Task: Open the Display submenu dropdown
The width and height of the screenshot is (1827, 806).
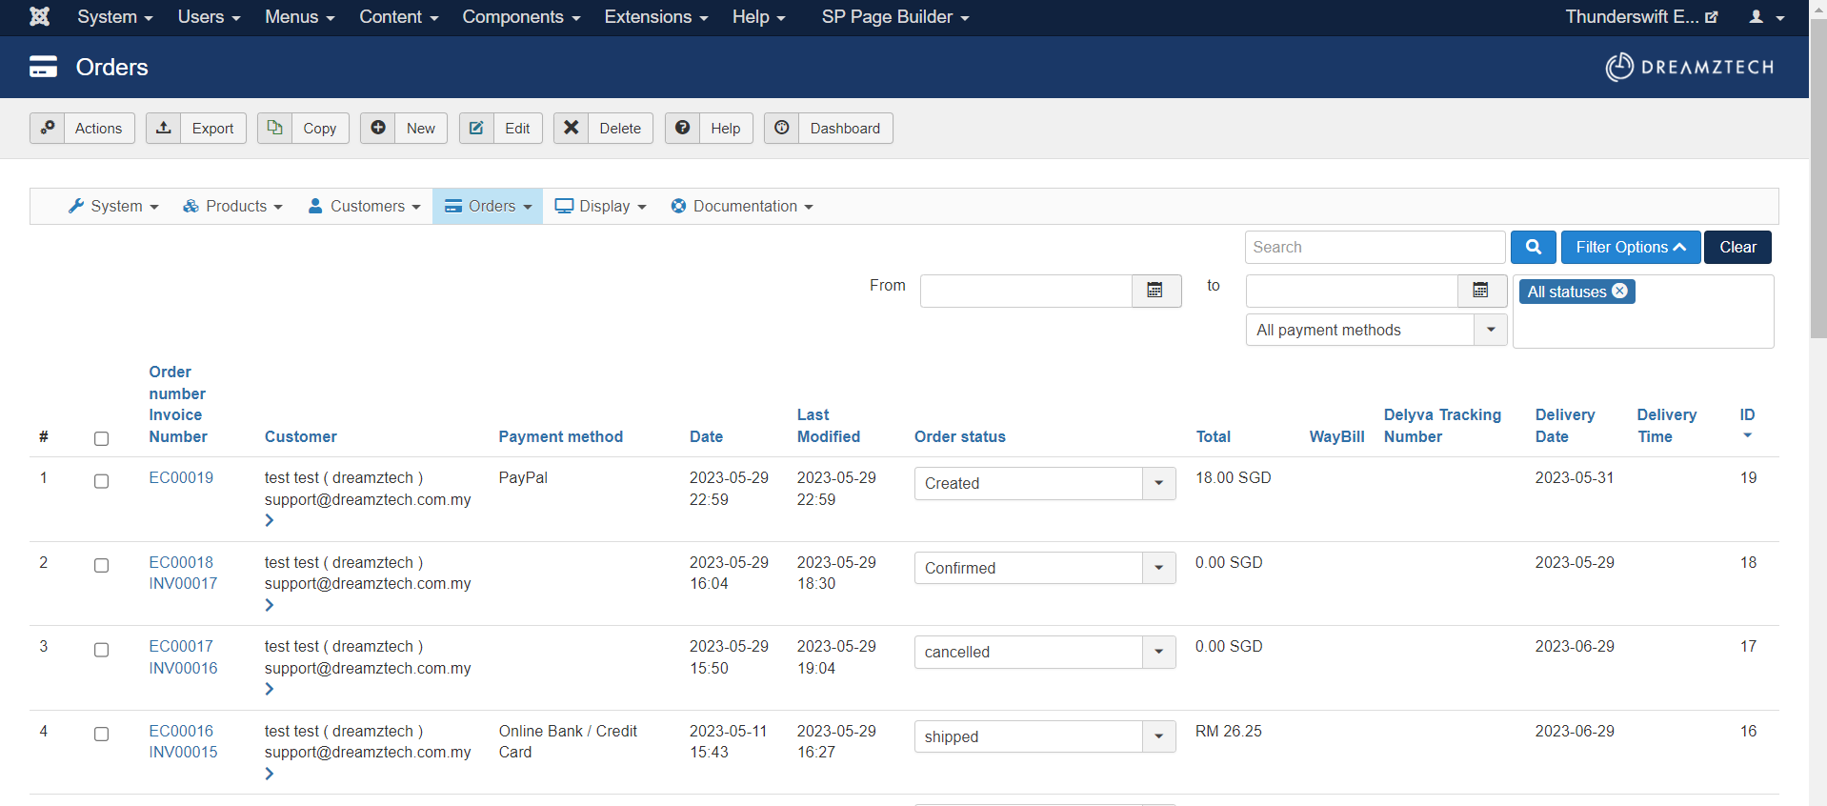Action: point(600,206)
